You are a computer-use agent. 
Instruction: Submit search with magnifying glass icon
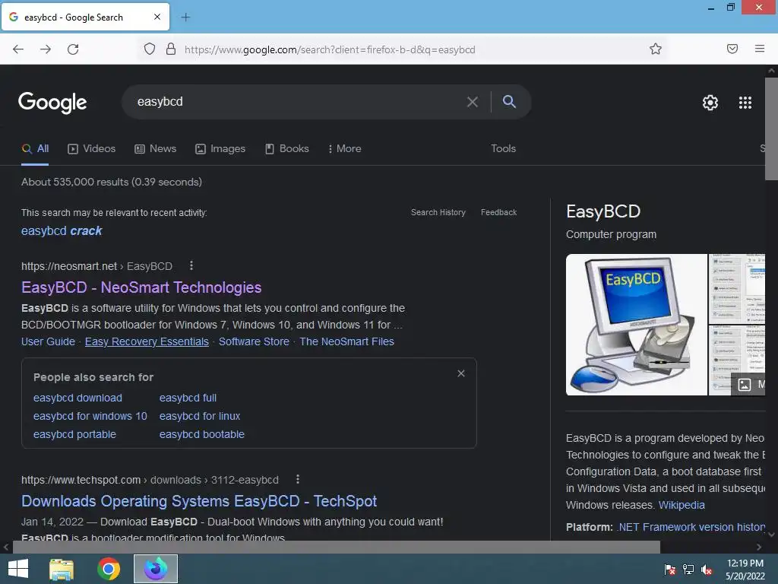coord(510,102)
